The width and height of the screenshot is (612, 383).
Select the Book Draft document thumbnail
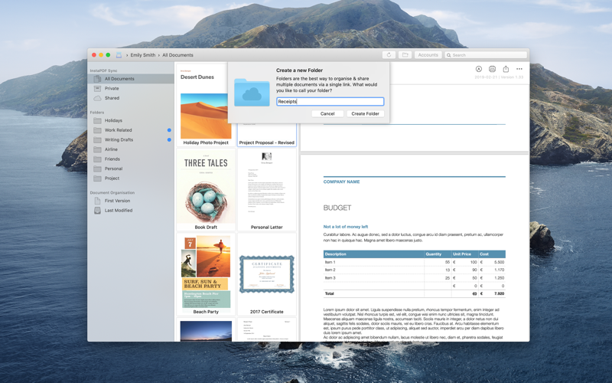(206, 190)
